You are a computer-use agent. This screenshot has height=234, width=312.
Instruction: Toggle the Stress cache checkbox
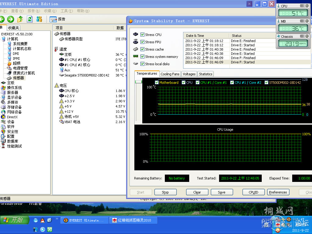point(142,49)
